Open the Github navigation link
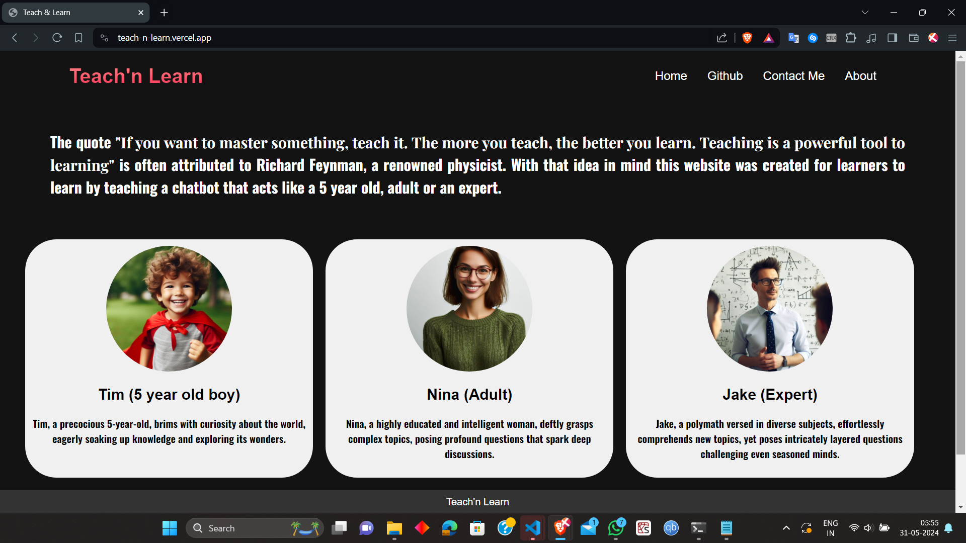Screen dimensions: 966x543 tap(725, 76)
